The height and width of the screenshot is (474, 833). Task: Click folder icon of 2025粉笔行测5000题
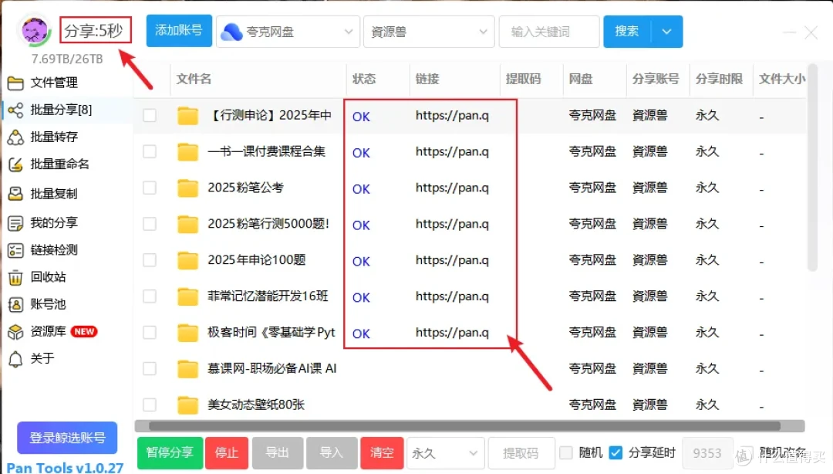pyautogui.click(x=187, y=224)
